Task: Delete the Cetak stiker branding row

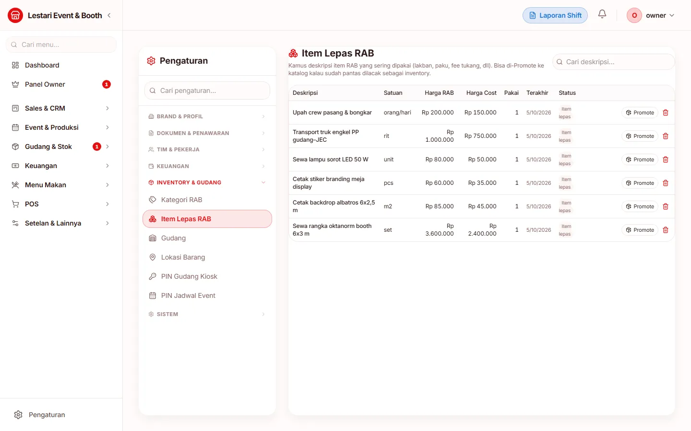Action: 666,183
